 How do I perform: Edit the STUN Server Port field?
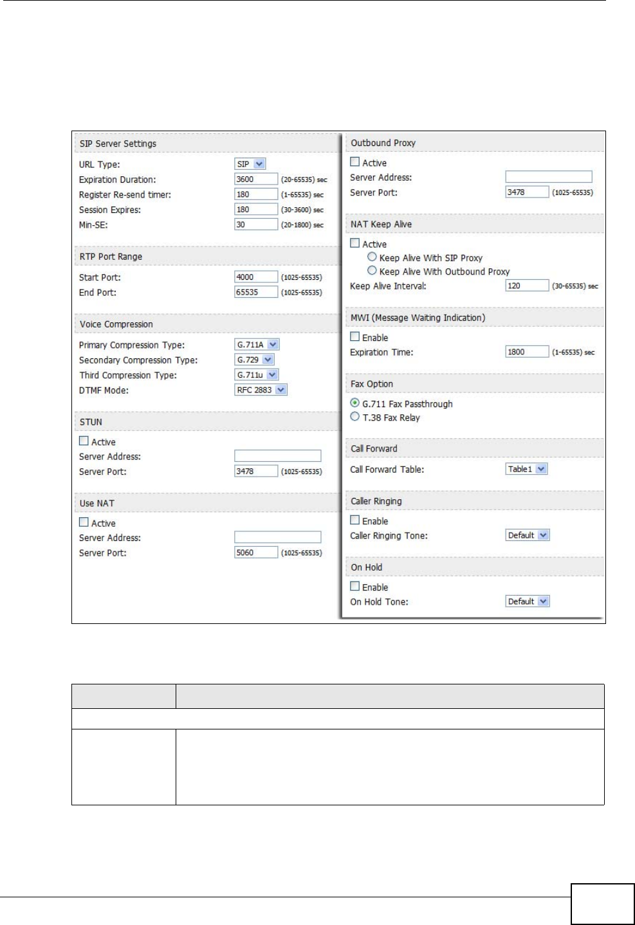click(x=256, y=472)
